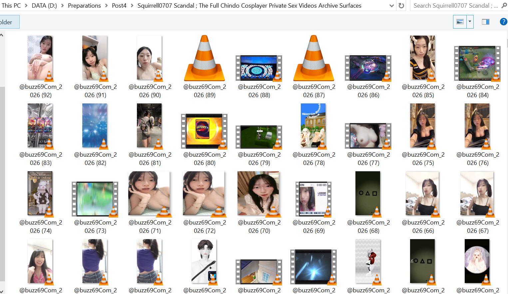Screen dimensions: 508x294
Task: Click the VLC cone icon for file 026 (89)
Action: [x=204, y=57]
